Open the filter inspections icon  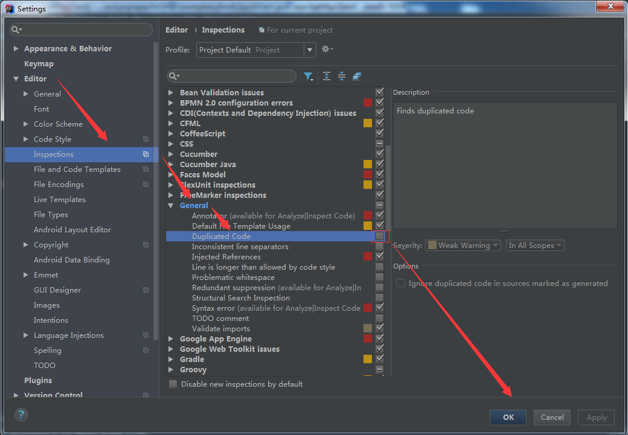[x=308, y=76]
